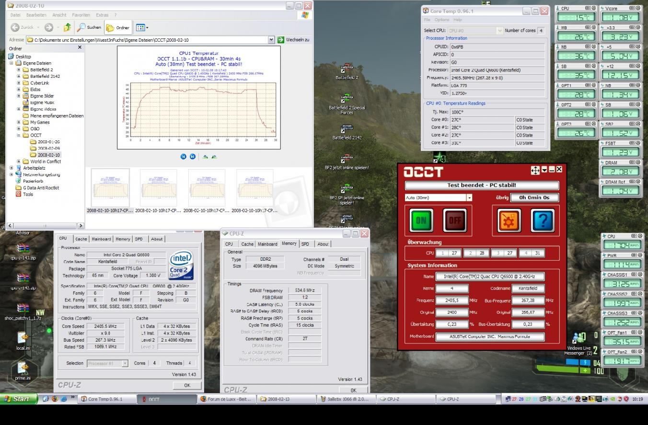The image size is (648, 425).
Task: Switch to Core Temp 0.96.1 taskbar button
Action: point(107,399)
